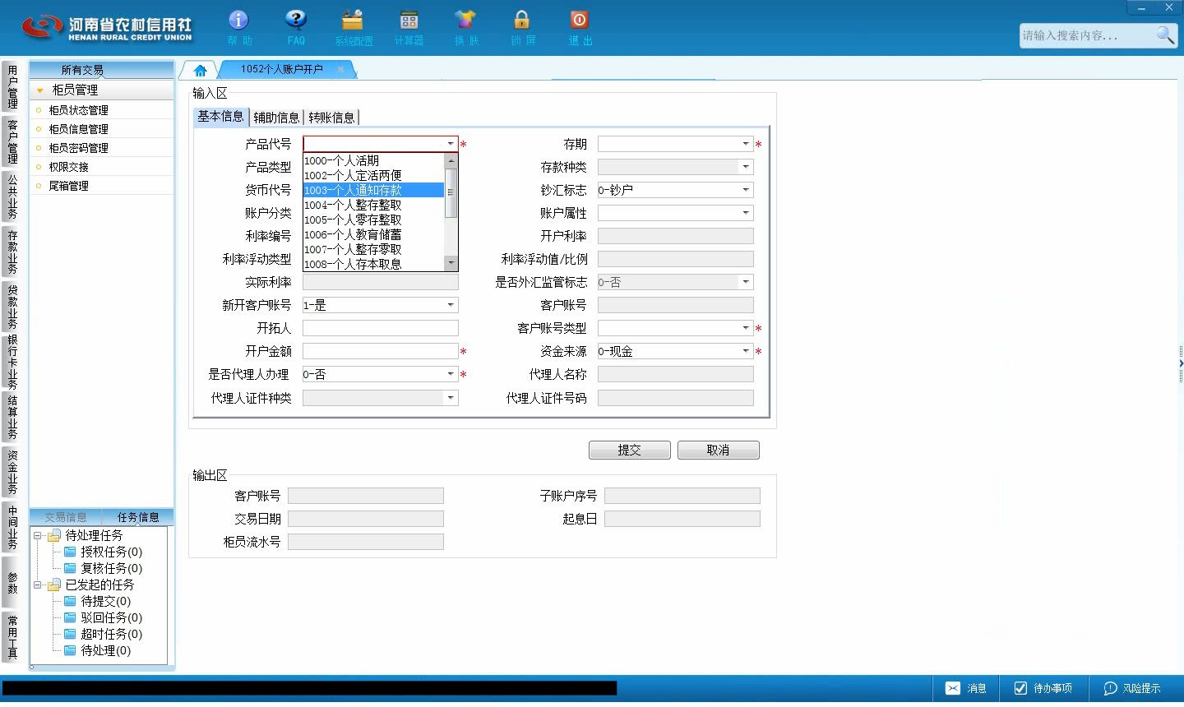
Task: Open the 帮助 help icon
Action: click(239, 27)
